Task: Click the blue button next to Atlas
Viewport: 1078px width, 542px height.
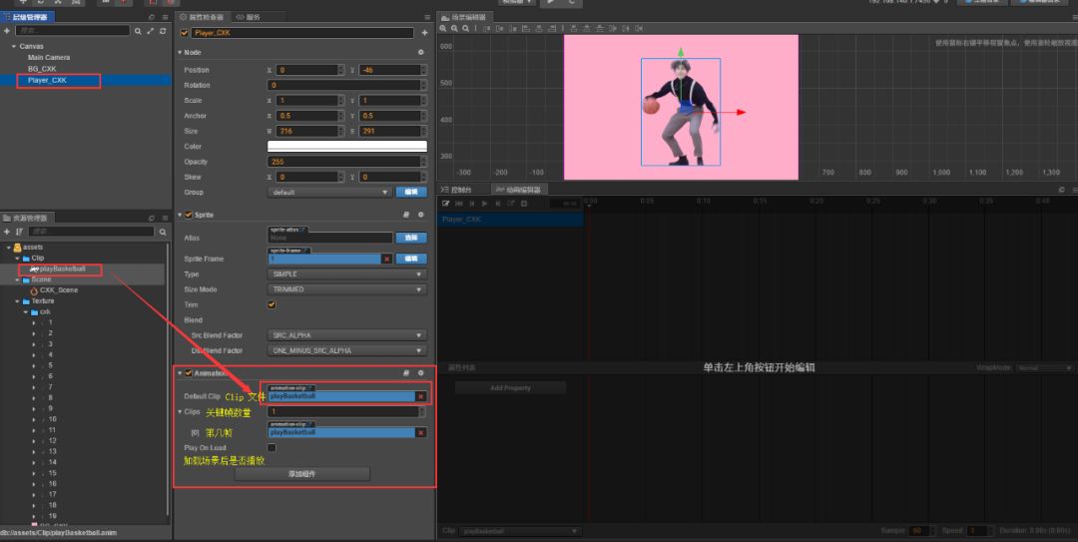Action: point(411,238)
